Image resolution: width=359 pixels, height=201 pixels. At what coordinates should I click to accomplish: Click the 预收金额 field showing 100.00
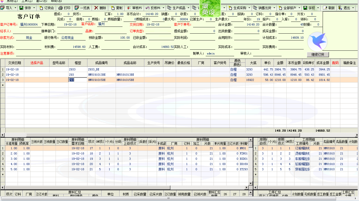tap(117, 38)
